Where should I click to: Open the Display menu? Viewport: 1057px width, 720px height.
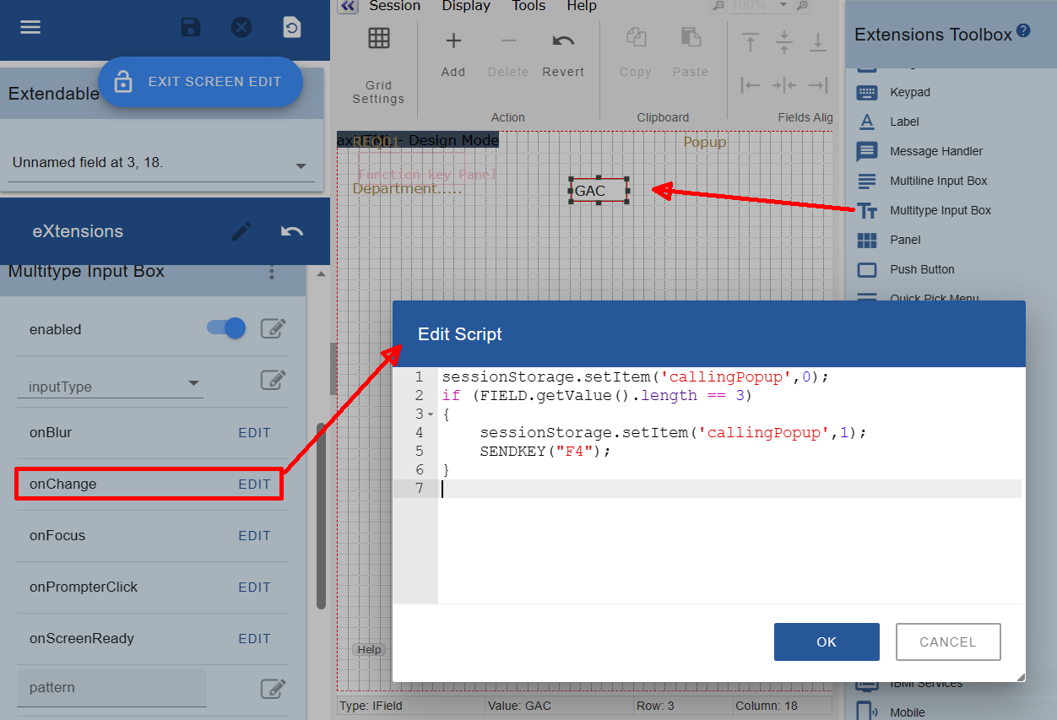coord(465,7)
